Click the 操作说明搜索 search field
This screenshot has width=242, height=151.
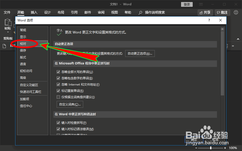tap(155, 12)
